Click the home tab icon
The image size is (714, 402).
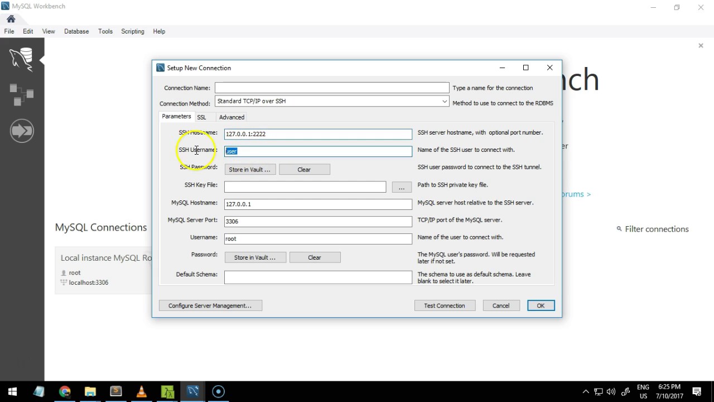(11, 19)
